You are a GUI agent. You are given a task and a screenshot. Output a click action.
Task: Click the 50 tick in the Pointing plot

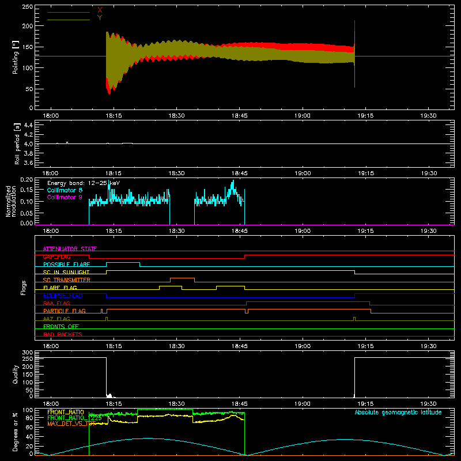pos(29,89)
